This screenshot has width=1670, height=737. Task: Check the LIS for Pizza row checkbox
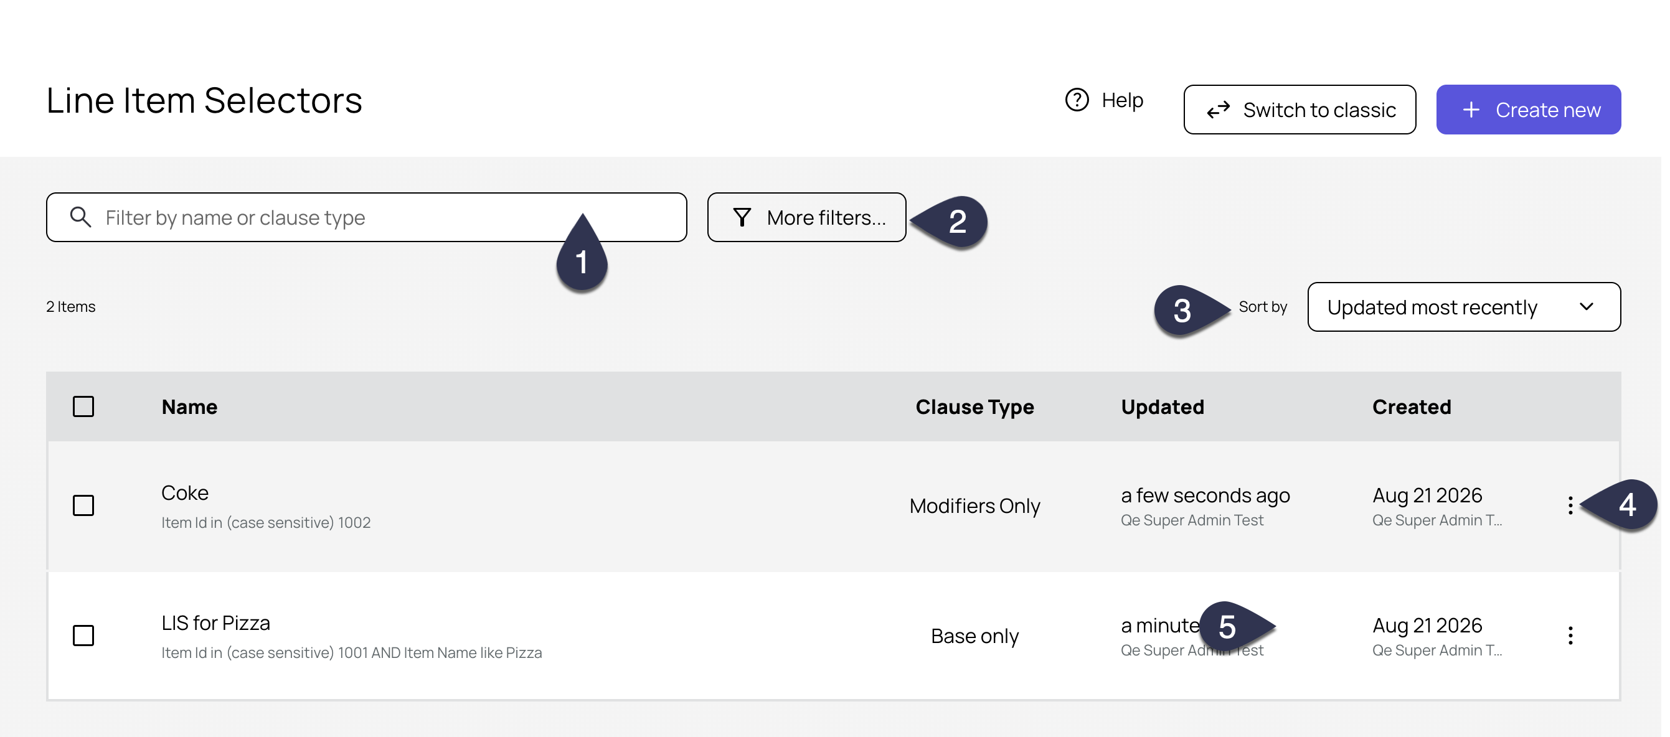click(83, 636)
